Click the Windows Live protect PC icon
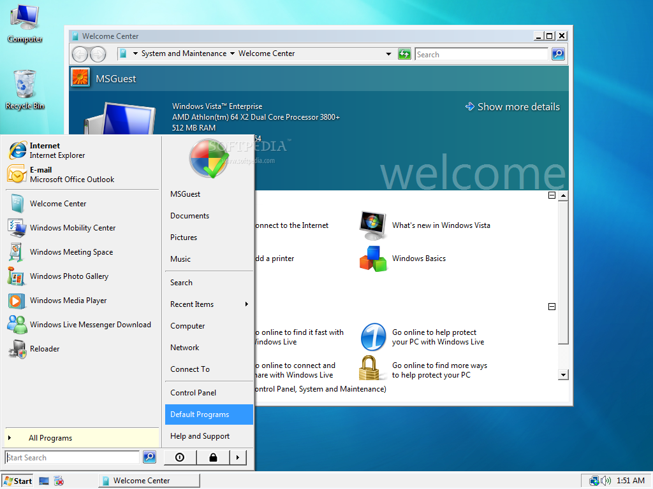 point(372,337)
